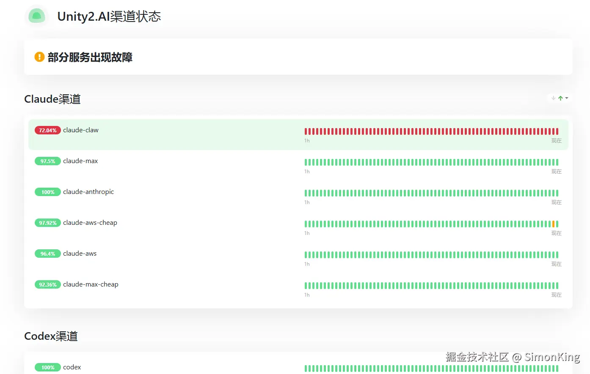This screenshot has height=374, width=590.
Task: Click the Unity2.AI green logo icon
Action: [36, 16]
